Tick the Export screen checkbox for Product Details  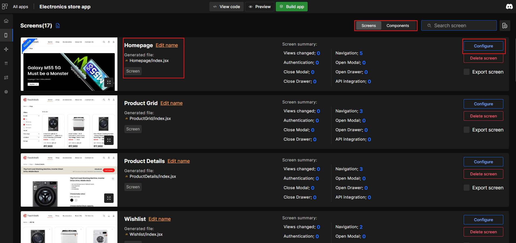click(x=467, y=188)
